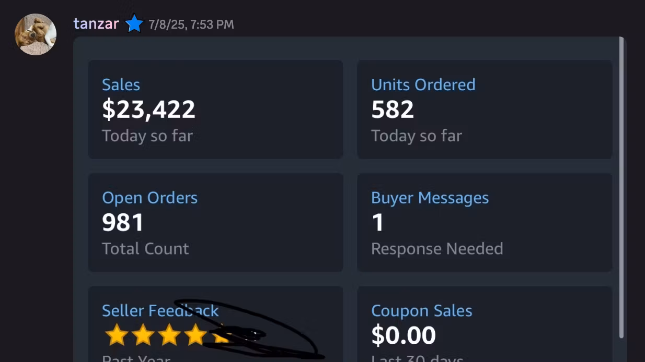Open the Coupon Sales heading

tap(421, 311)
